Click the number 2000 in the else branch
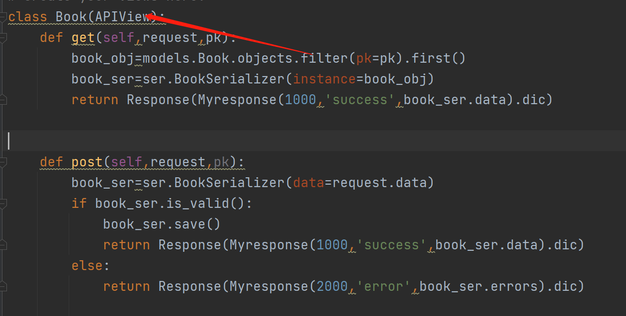The image size is (626, 316). coord(332,286)
